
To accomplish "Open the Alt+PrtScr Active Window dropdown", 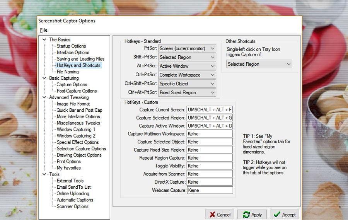I will pos(187,66).
